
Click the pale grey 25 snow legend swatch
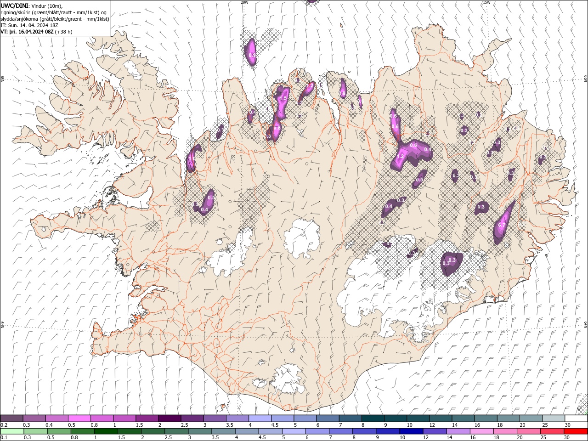554,418
